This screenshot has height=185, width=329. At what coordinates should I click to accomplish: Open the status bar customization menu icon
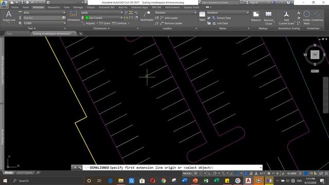pyautogui.click(x=326, y=173)
